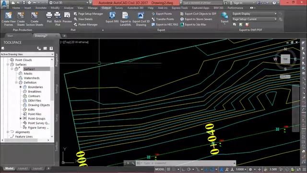307x173 pixels.
Task: Expand the Boundaries tree node
Action: click(21, 87)
